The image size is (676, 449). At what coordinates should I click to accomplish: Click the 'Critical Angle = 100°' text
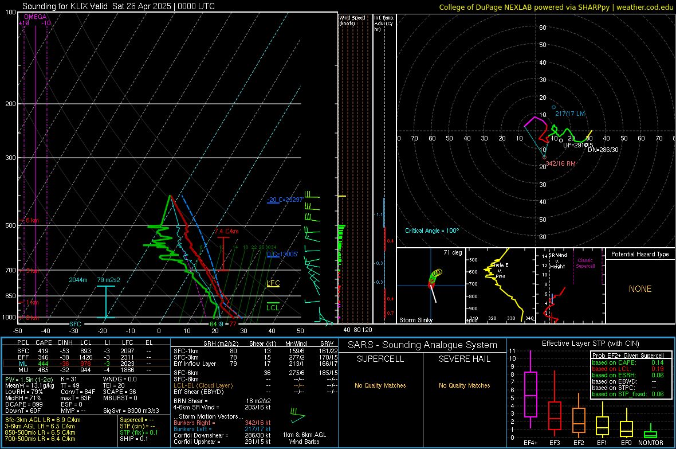point(432,231)
